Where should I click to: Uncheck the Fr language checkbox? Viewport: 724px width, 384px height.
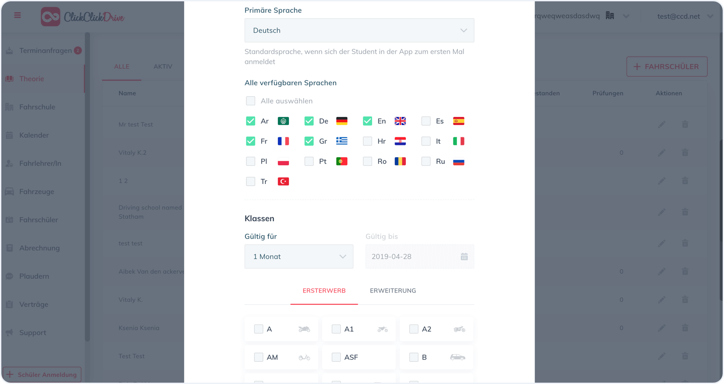pyautogui.click(x=251, y=141)
